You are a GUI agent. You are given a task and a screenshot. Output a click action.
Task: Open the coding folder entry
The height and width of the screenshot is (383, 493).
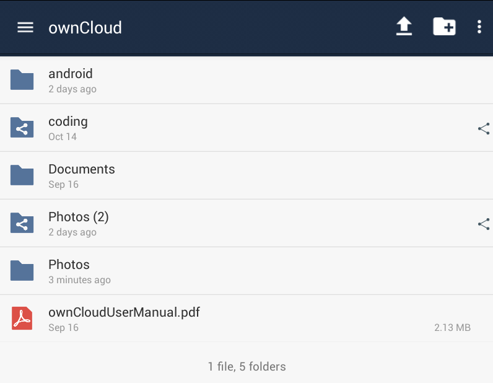(246, 128)
